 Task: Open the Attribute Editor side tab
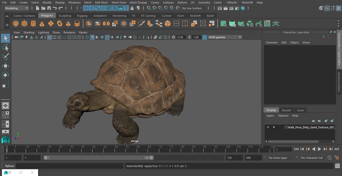tap(339, 82)
